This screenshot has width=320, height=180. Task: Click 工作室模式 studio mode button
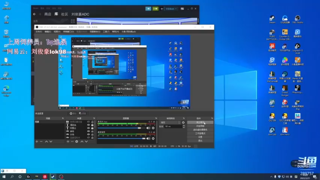[200, 134]
